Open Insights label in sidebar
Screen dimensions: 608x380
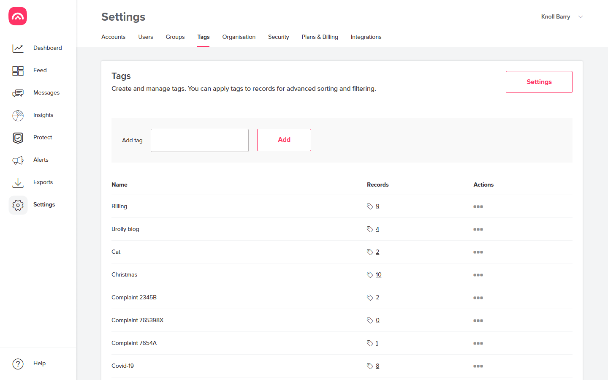pyautogui.click(x=43, y=115)
